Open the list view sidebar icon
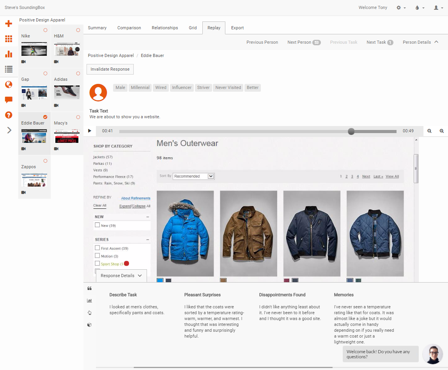The height and width of the screenshot is (370, 448). tap(9, 69)
